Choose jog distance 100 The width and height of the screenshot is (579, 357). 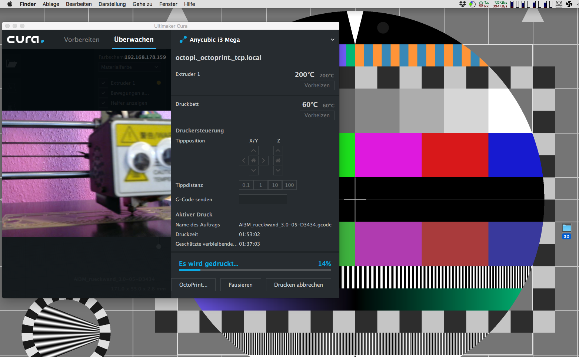point(289,185)
